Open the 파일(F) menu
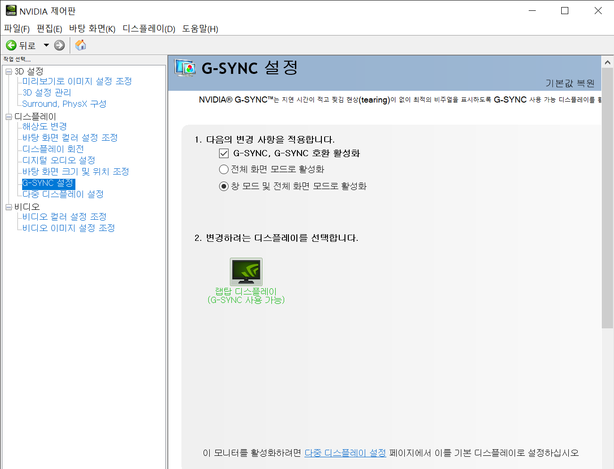 (17, 29)
